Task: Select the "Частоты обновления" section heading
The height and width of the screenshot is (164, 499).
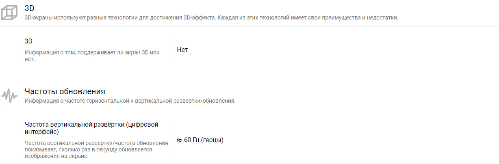Action: click(65, 91)
